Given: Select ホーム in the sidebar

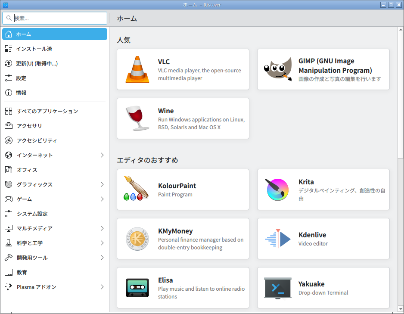Looking at the screenshot, I should tap(55, 34).
